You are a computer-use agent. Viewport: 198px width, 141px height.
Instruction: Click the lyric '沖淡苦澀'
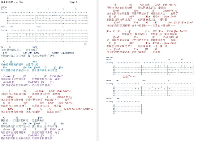tap(52, 70)
